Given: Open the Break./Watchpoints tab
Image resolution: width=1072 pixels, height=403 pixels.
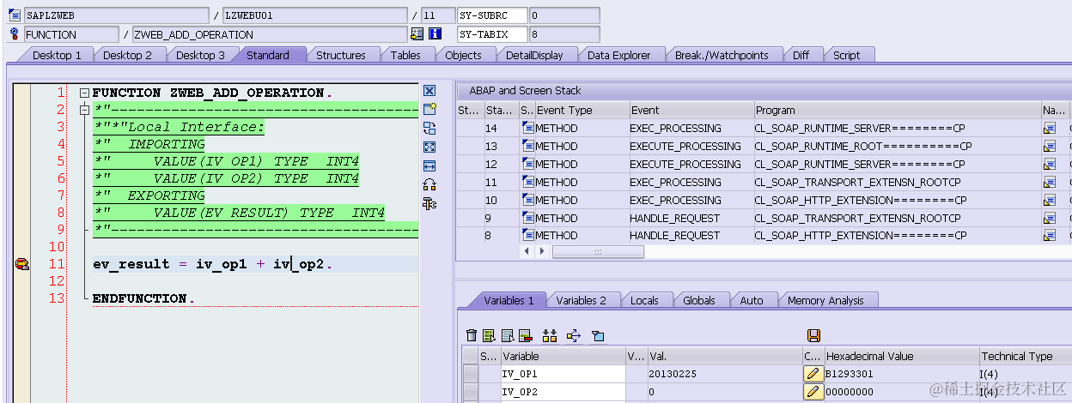Looking at the screenshot, I should pyautogui.click(x=722, y=55).
